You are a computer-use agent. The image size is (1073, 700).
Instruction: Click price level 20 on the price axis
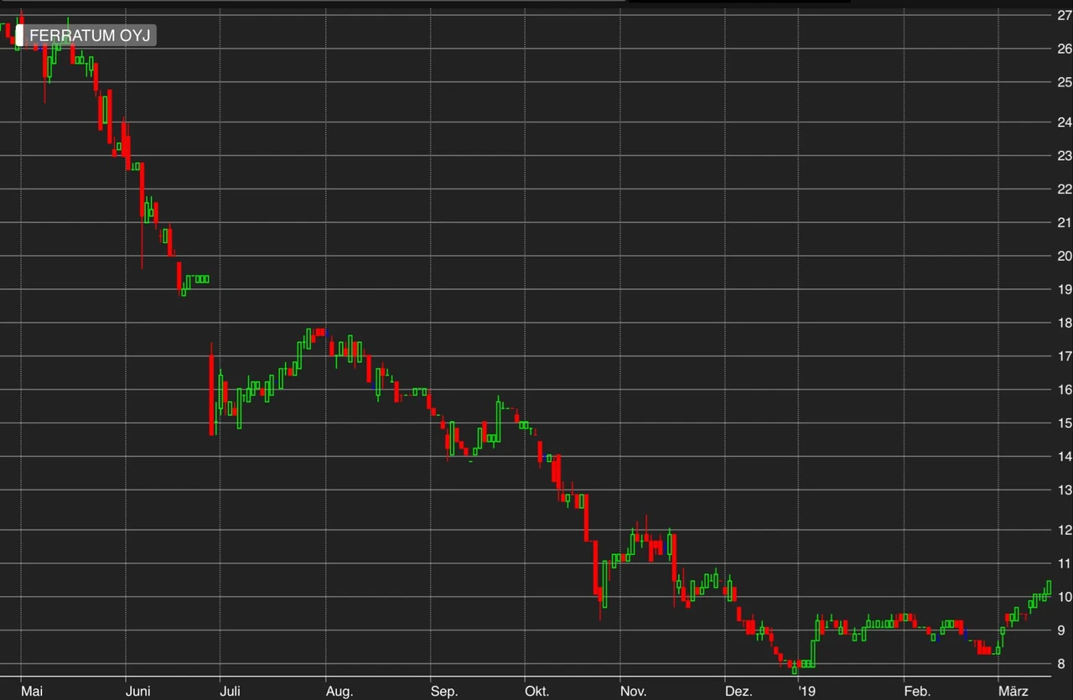coord(1065,256)
